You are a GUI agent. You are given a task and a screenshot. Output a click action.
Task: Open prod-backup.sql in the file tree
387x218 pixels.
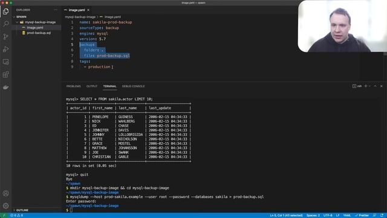click(39, 33)
